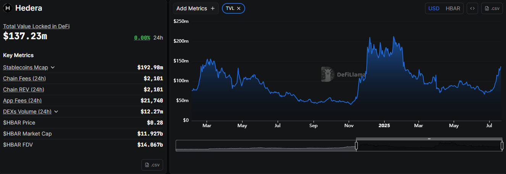Expand the Stablecoins Mcap row
Screen dimensions: 506x174
[x=53, y=68]
